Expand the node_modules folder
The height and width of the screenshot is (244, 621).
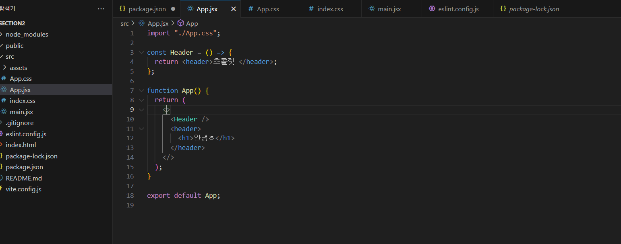[27, 35]
